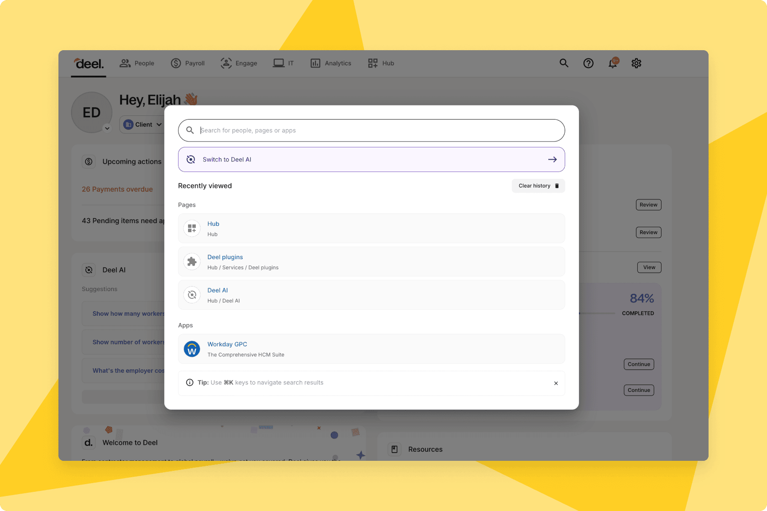Open Workday GPC app

pyautogui.click(x=372, y=349)
